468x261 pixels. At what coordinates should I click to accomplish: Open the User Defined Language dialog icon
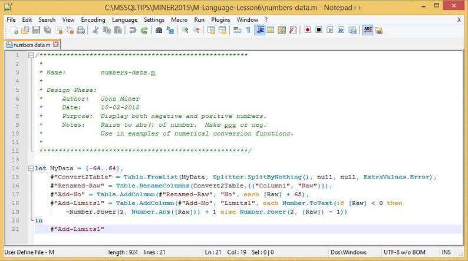pyautogui.click(x=271, y=30)
